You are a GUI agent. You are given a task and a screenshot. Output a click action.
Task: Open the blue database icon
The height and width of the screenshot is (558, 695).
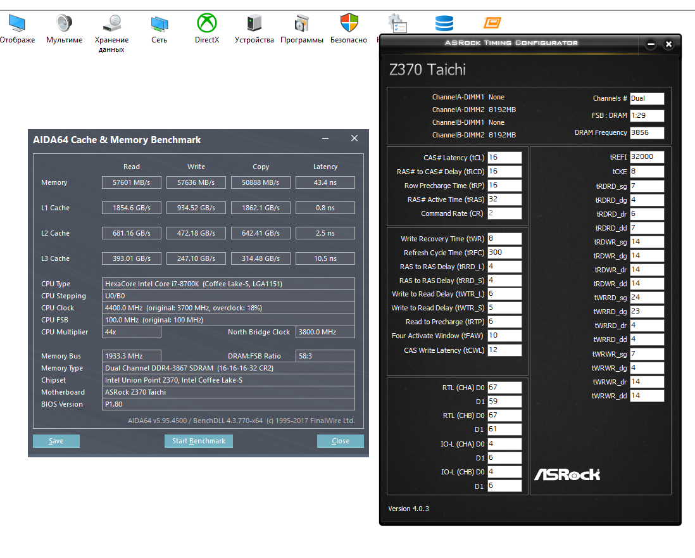(444, 23)
